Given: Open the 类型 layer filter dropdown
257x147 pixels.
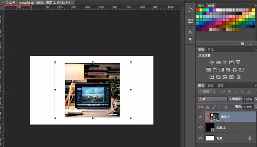Looking at the screenshot, I should 207,92.
